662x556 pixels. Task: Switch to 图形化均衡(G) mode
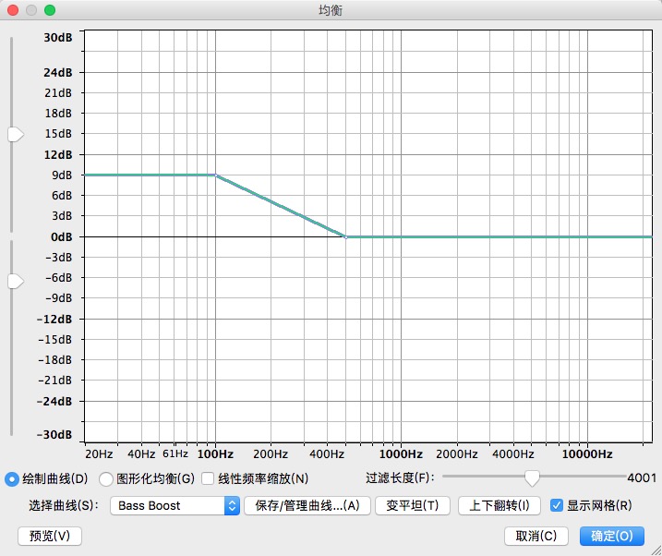click(105, 478)
